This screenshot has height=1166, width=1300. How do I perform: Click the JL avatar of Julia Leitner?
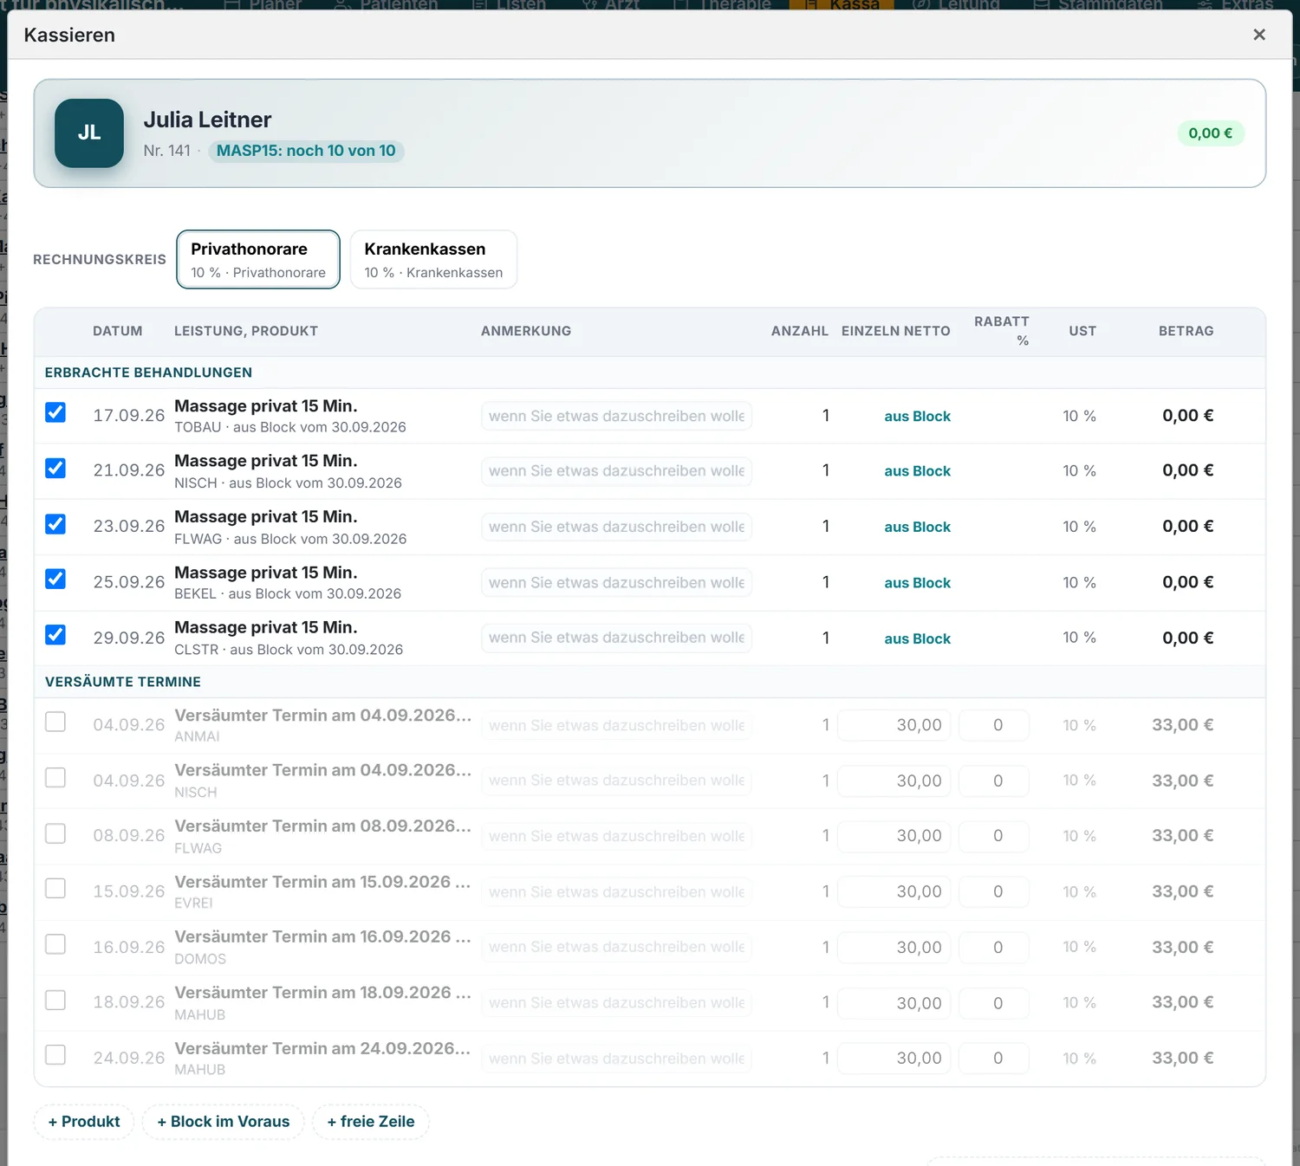click(89, 133)
